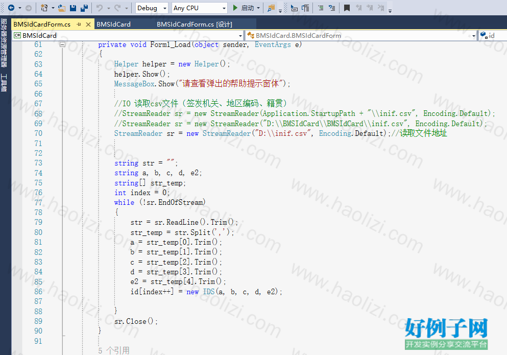
Task: Click 'EventArgs' in the method signature
Action: click(273, 44)
